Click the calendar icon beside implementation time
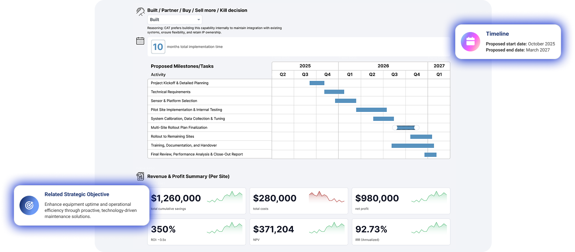Image resolution: width=575 pixels, height=252 pixels. click(140, 41)
